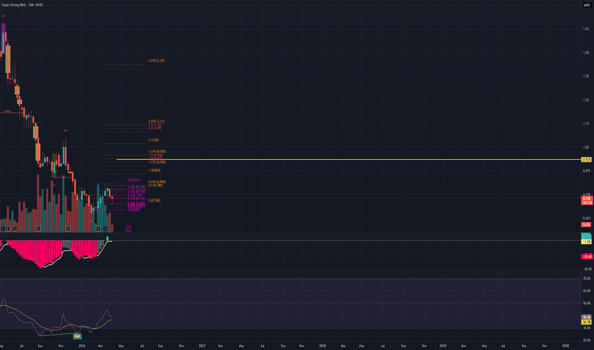This screenshot has width=594, height=350.
Task: Click the 1.25 price axis label
Action: (586, 100)
